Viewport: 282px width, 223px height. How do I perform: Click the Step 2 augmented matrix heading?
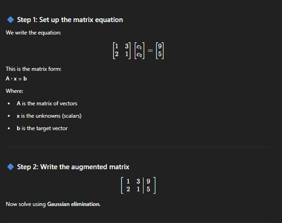(x=73, y=167)
